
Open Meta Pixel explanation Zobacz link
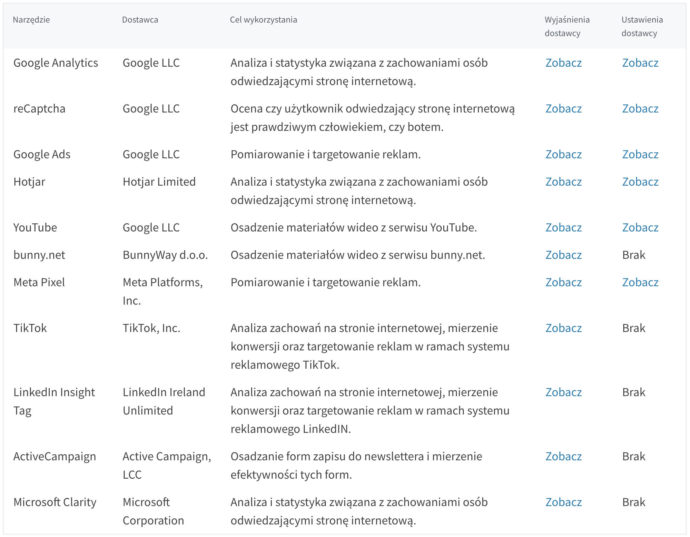tap(563, 282)
